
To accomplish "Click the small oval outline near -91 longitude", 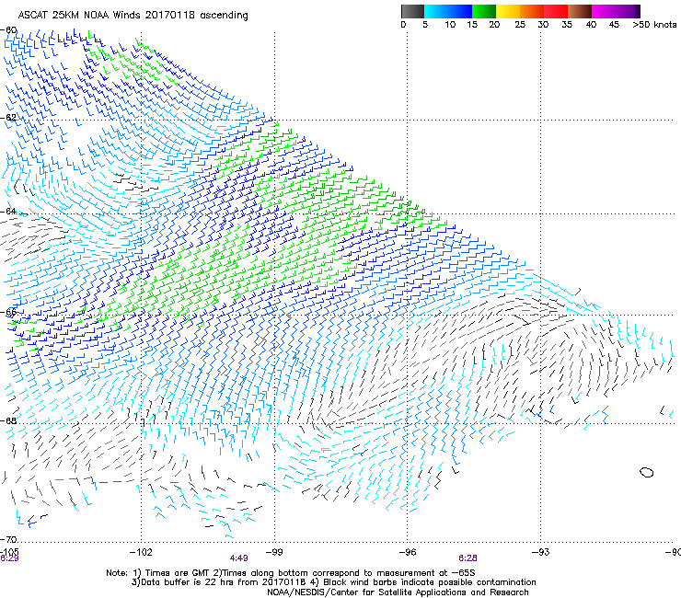I will click(x=647, y=472).
